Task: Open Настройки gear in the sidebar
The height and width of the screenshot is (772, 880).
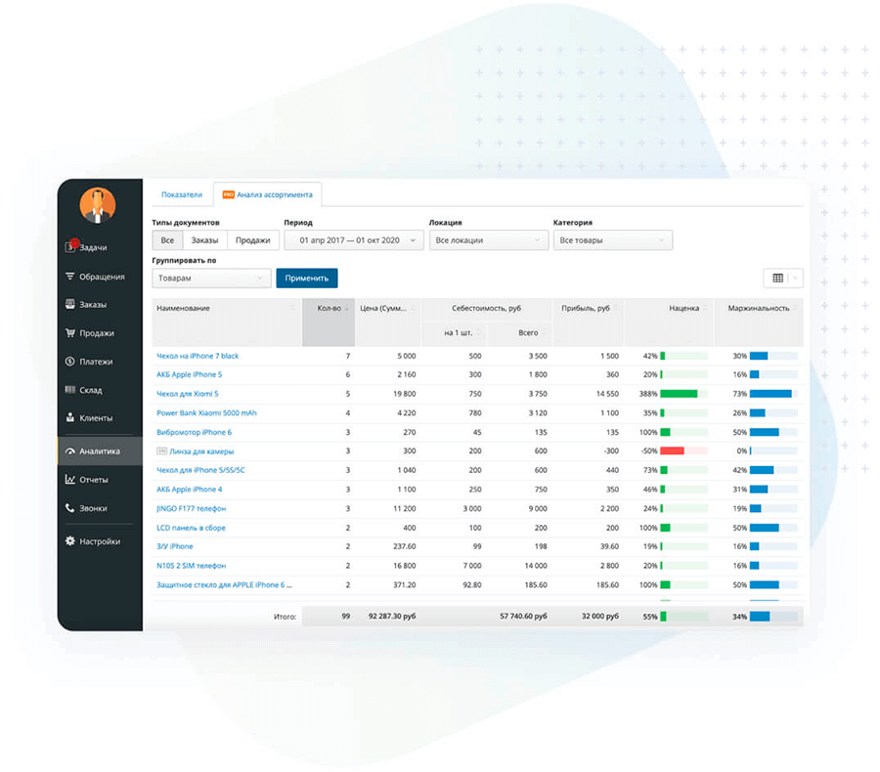Action: (x=99, y=541)
